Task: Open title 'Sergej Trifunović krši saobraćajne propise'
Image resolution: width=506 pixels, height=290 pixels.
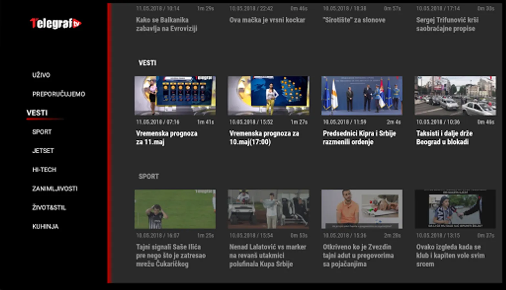Action: 447,24
